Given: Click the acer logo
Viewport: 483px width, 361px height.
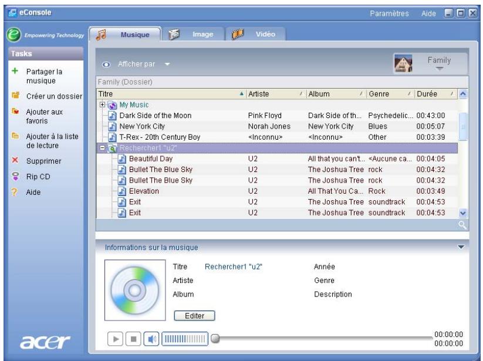Looking at the screenshot, I should coord(45,342).
